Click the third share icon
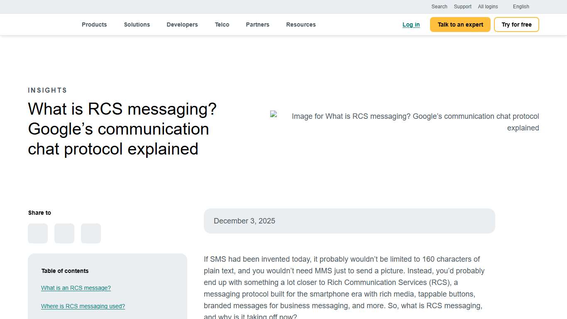Viewport: 567px width, 319px height. 91,233
